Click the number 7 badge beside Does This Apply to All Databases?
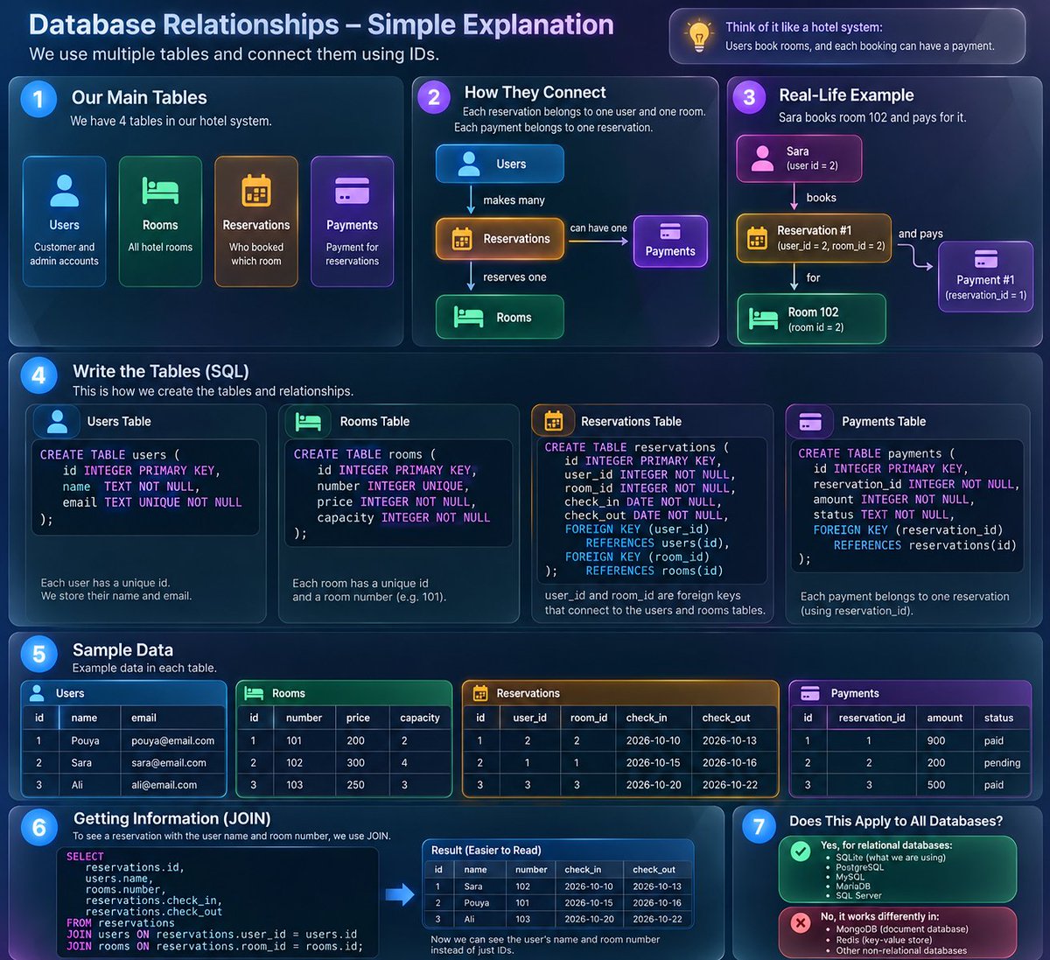Image resolution: width=1050 pixels, height=960 pixels. click(759, 826)
